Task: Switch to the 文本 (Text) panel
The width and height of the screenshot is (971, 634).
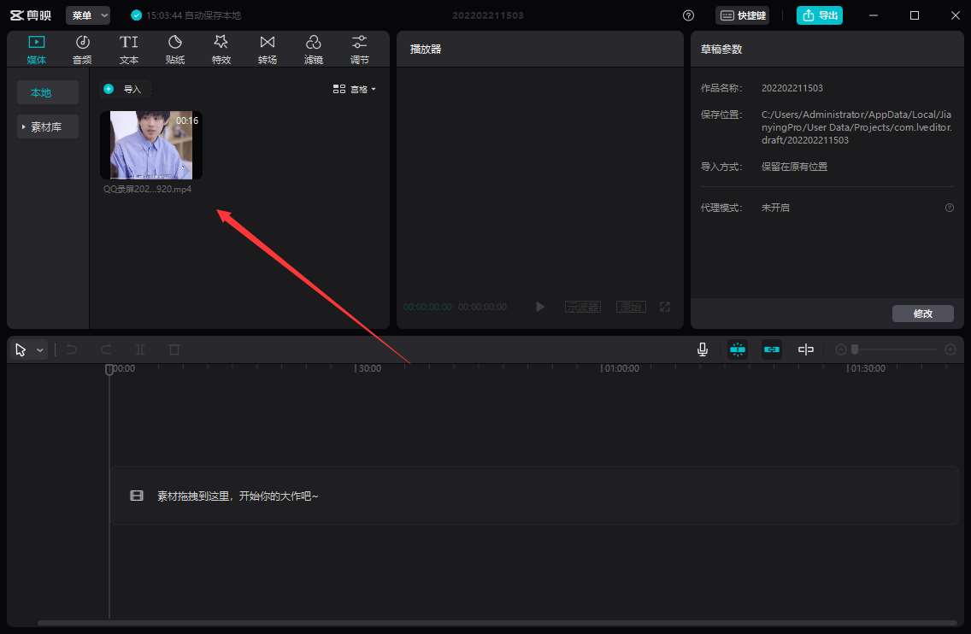Action: (x=128, y=47)
